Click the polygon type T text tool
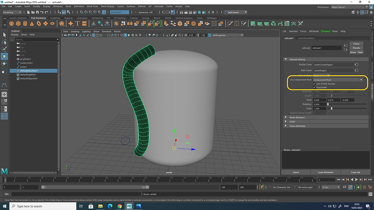The image size is (374, 210). 78,23
